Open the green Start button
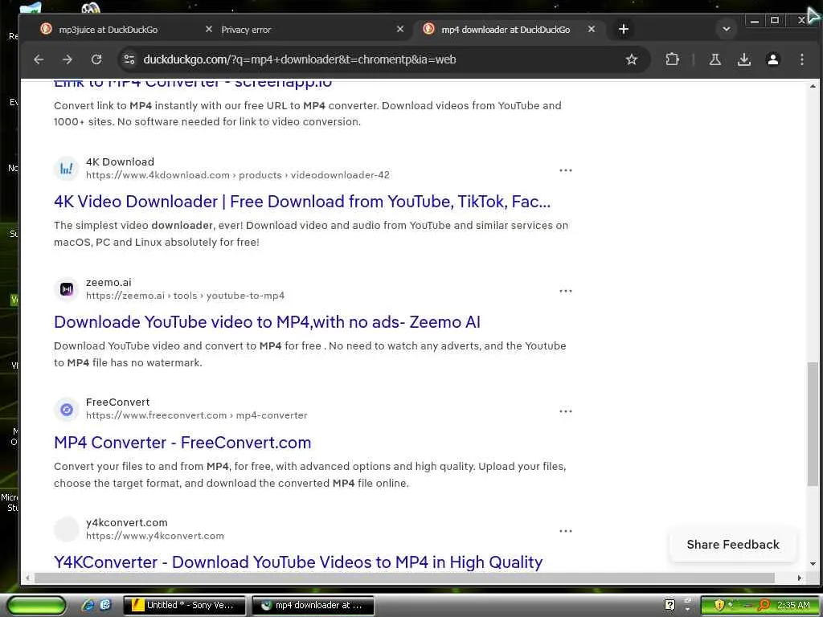823x617 pixels. (x=36, y=605)
